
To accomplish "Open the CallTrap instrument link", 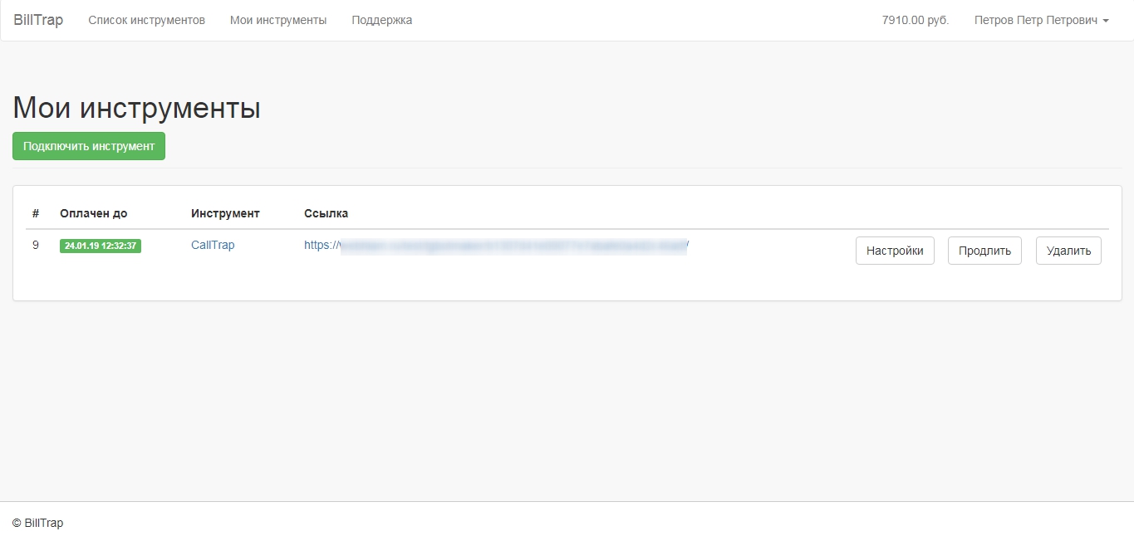I will coord(213,246).
